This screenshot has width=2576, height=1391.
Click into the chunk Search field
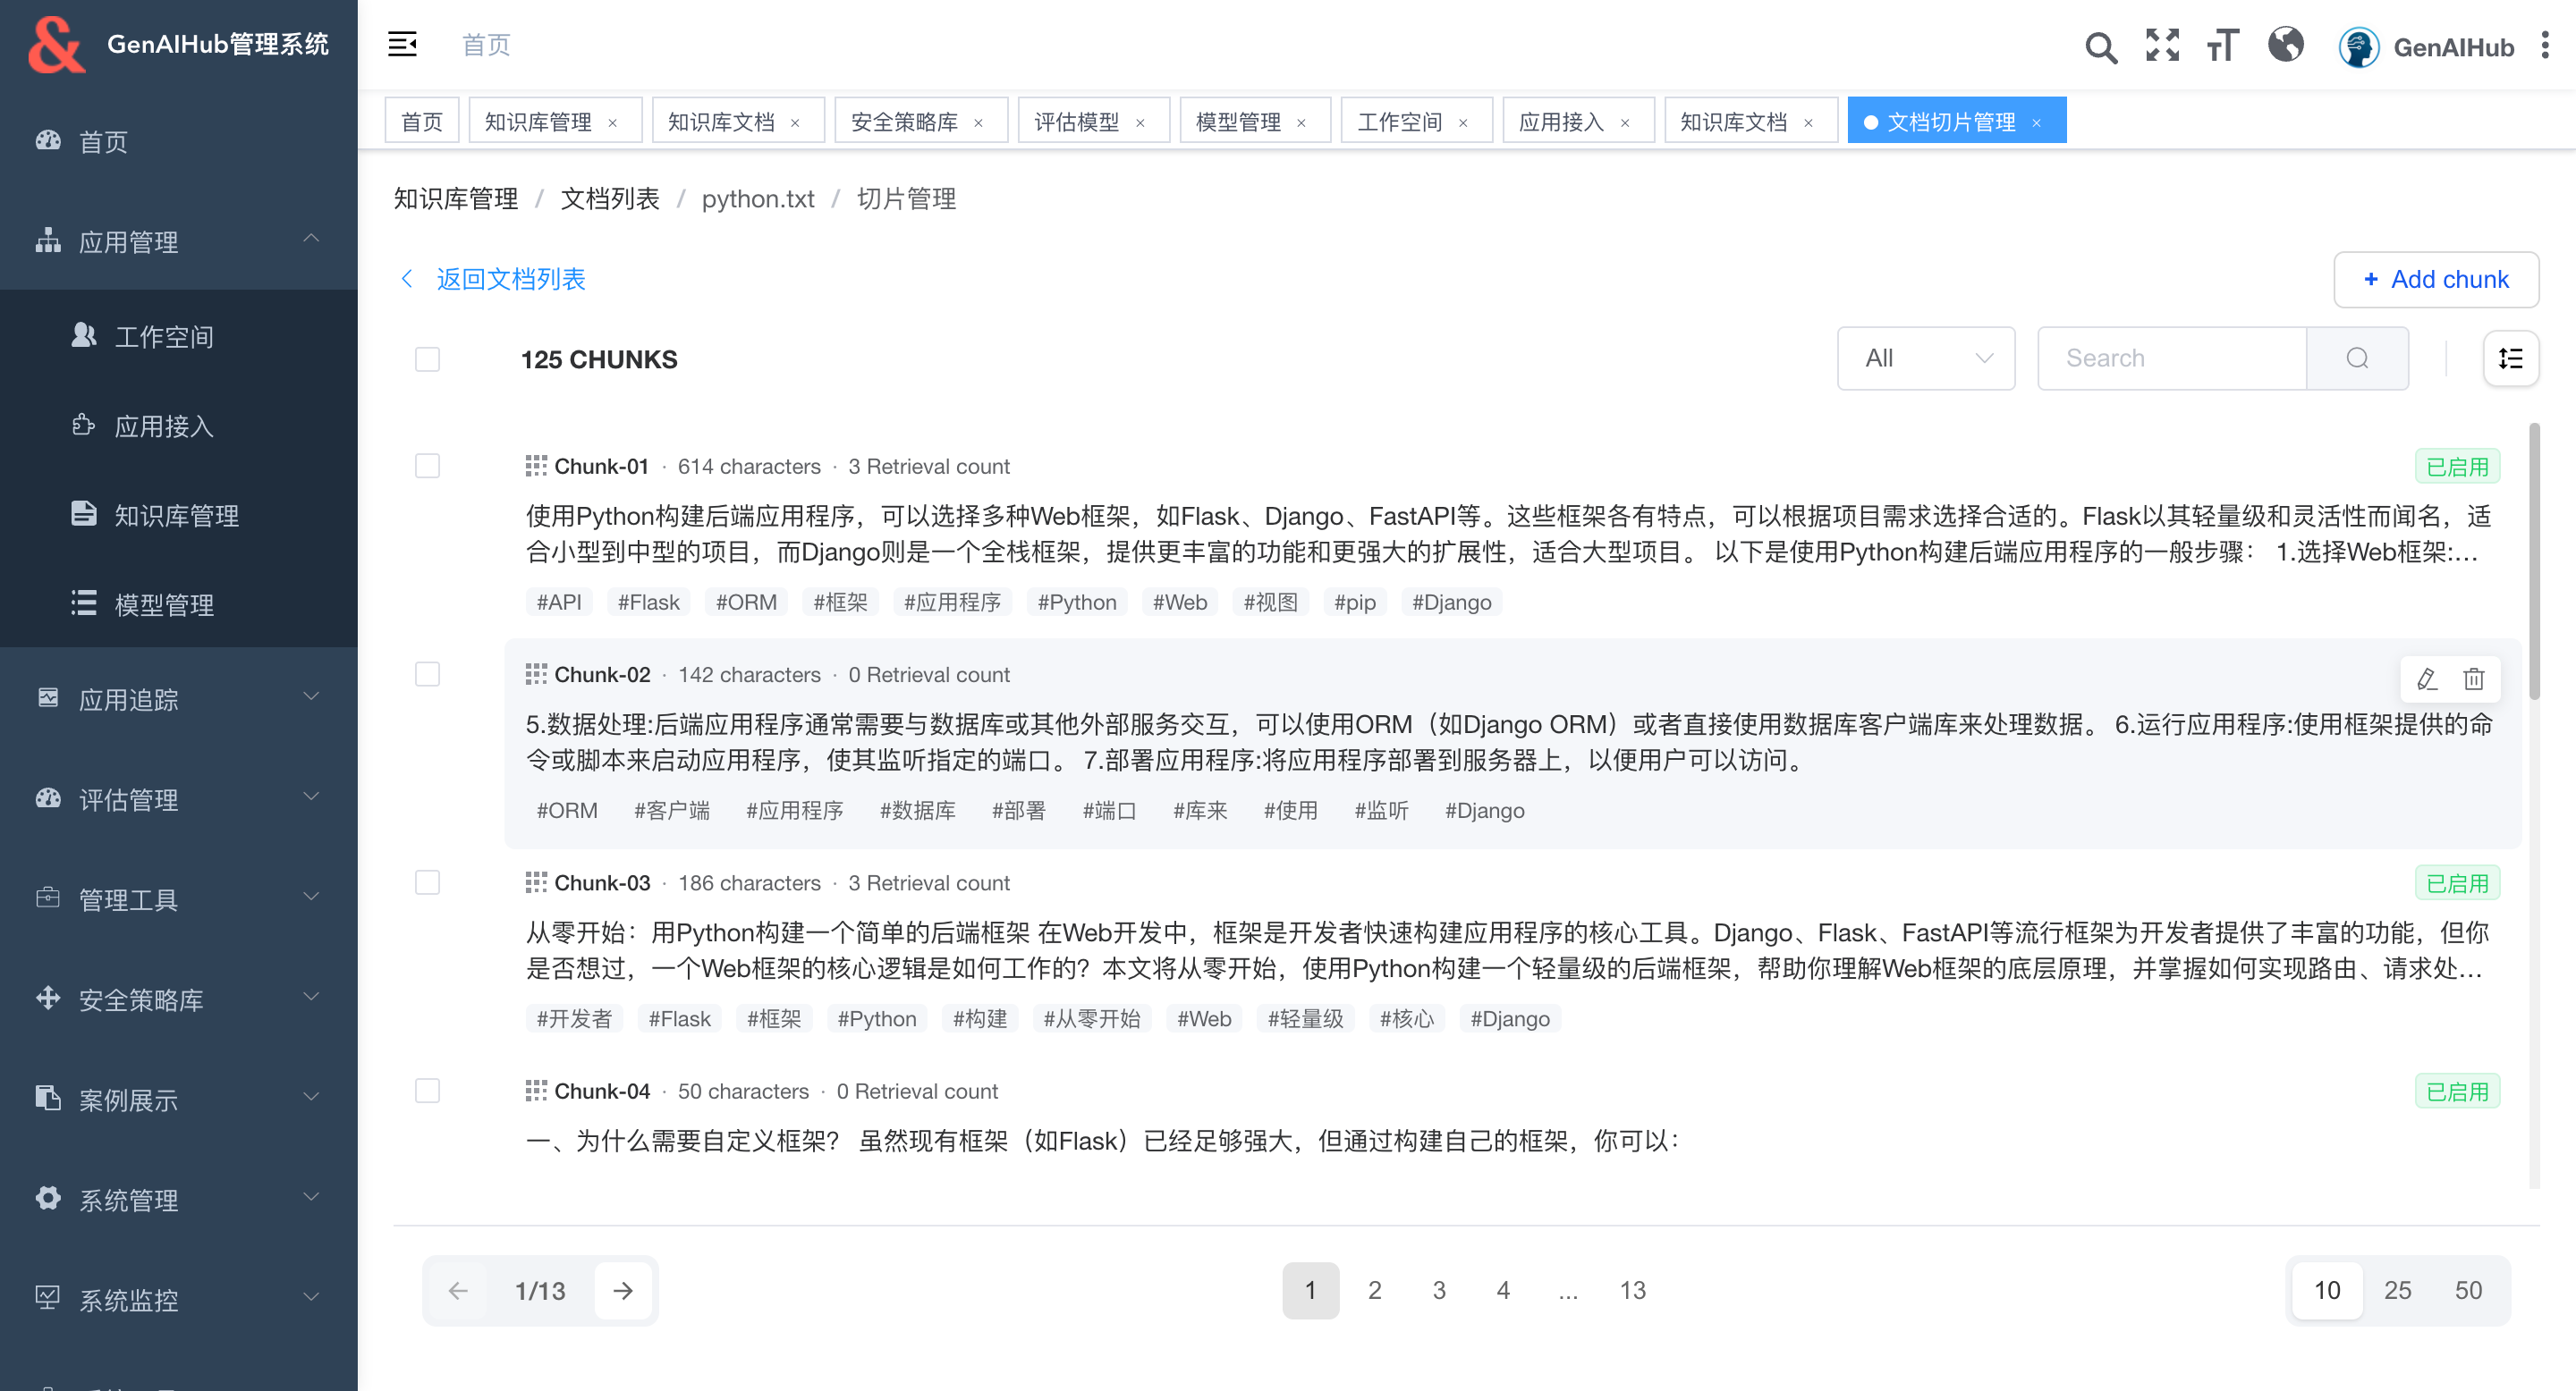pos(2170,358)
